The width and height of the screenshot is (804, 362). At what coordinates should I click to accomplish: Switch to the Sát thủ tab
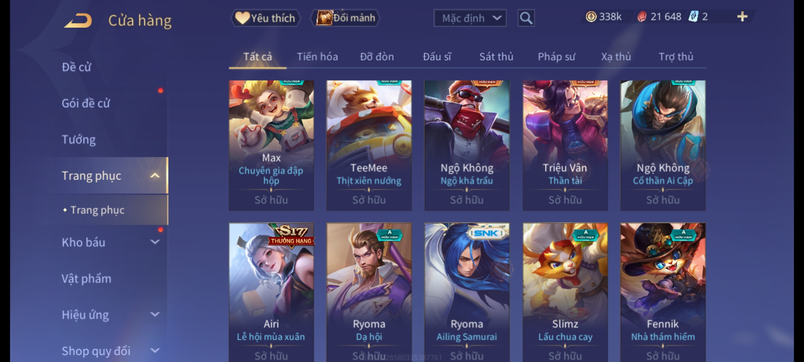click(496, 57)
